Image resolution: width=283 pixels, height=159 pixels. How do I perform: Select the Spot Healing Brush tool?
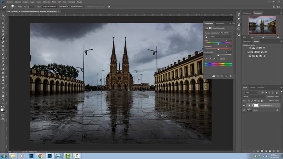[x=3, y=38]
